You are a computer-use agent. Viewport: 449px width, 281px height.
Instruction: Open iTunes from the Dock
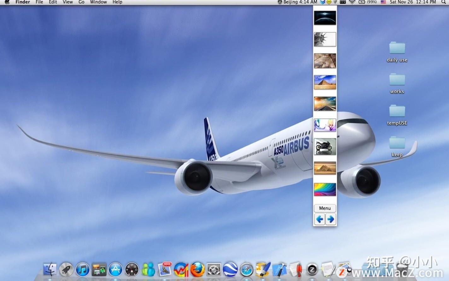tap(83, 269)
